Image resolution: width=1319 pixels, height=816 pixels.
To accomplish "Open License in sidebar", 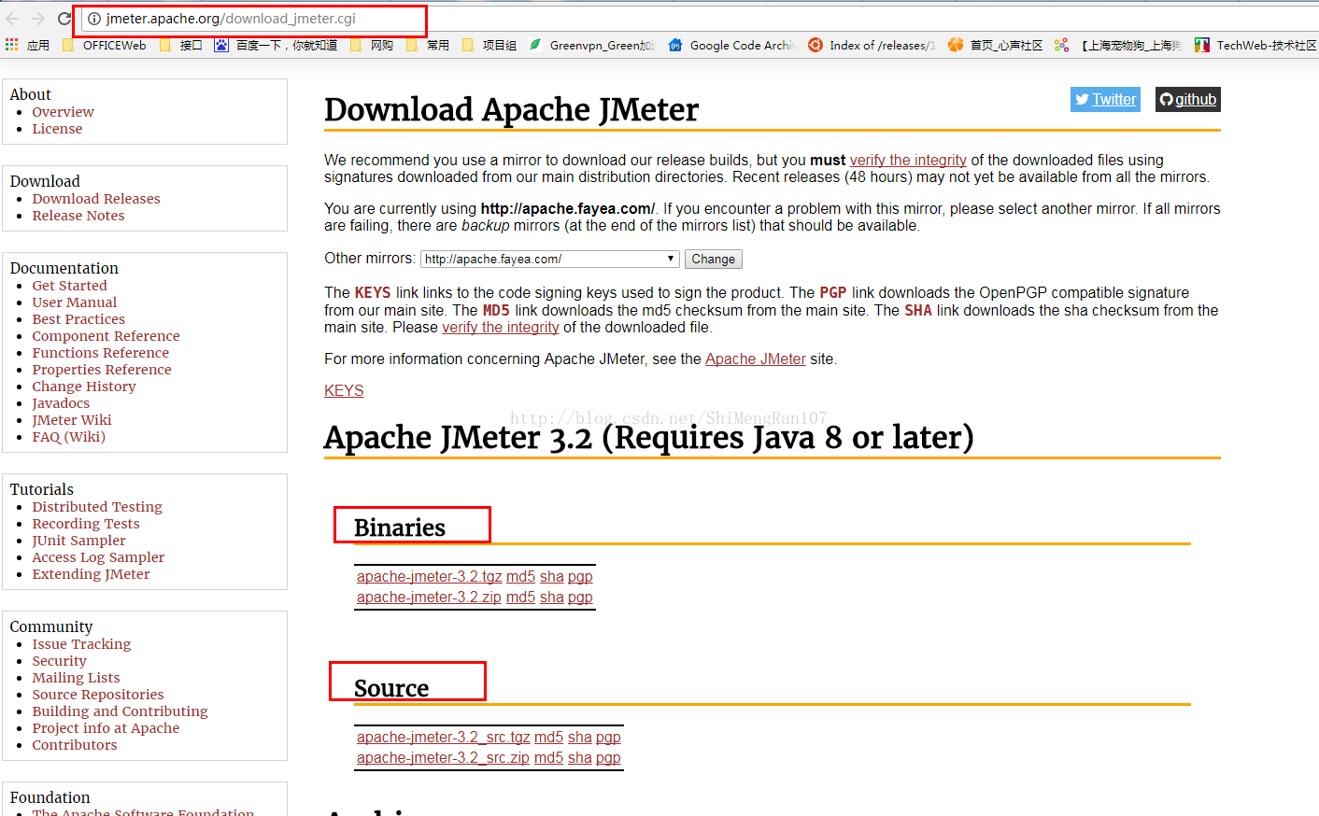I will tap(57, 129).
